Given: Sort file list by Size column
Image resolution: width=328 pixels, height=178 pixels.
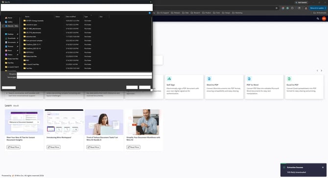Looking at the screenshot, I should [101, 17].
